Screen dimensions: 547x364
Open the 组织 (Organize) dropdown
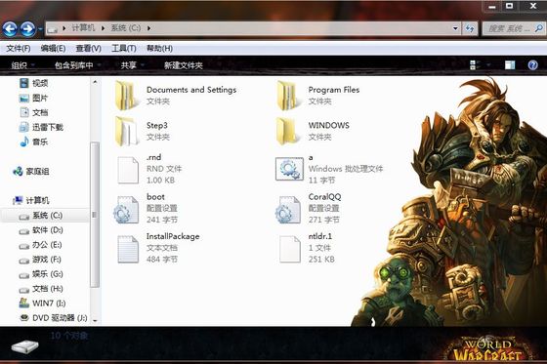[x=22, y=65]
